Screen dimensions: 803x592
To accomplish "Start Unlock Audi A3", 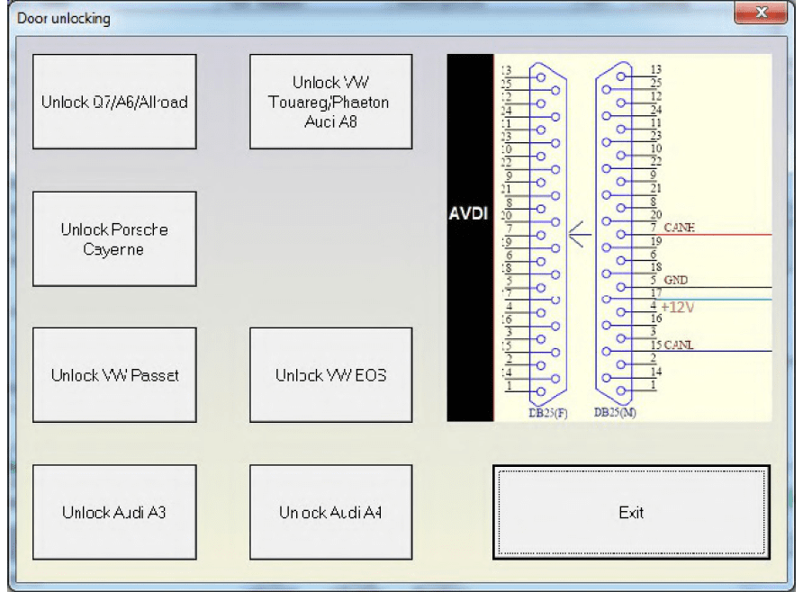I will 114,512.
